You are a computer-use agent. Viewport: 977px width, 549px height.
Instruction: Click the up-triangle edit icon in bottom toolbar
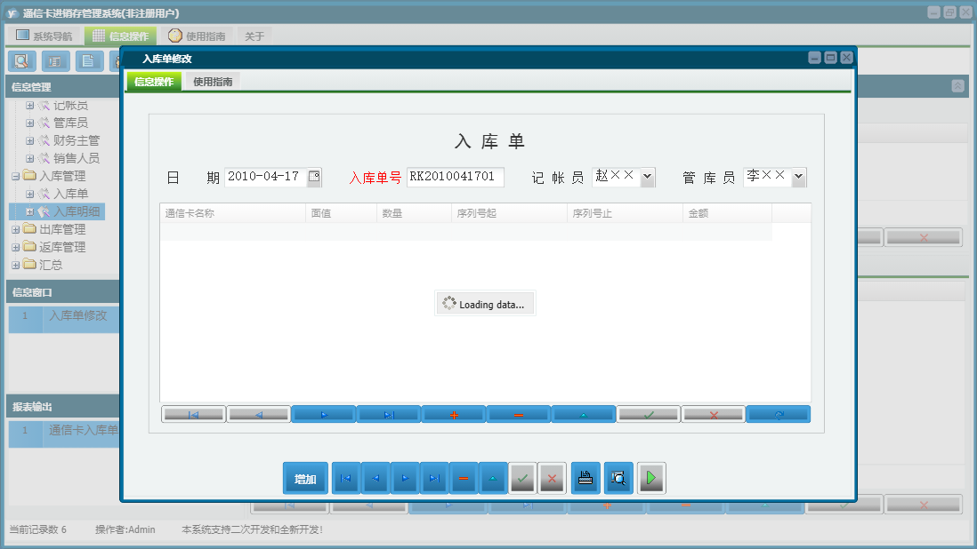493,478
